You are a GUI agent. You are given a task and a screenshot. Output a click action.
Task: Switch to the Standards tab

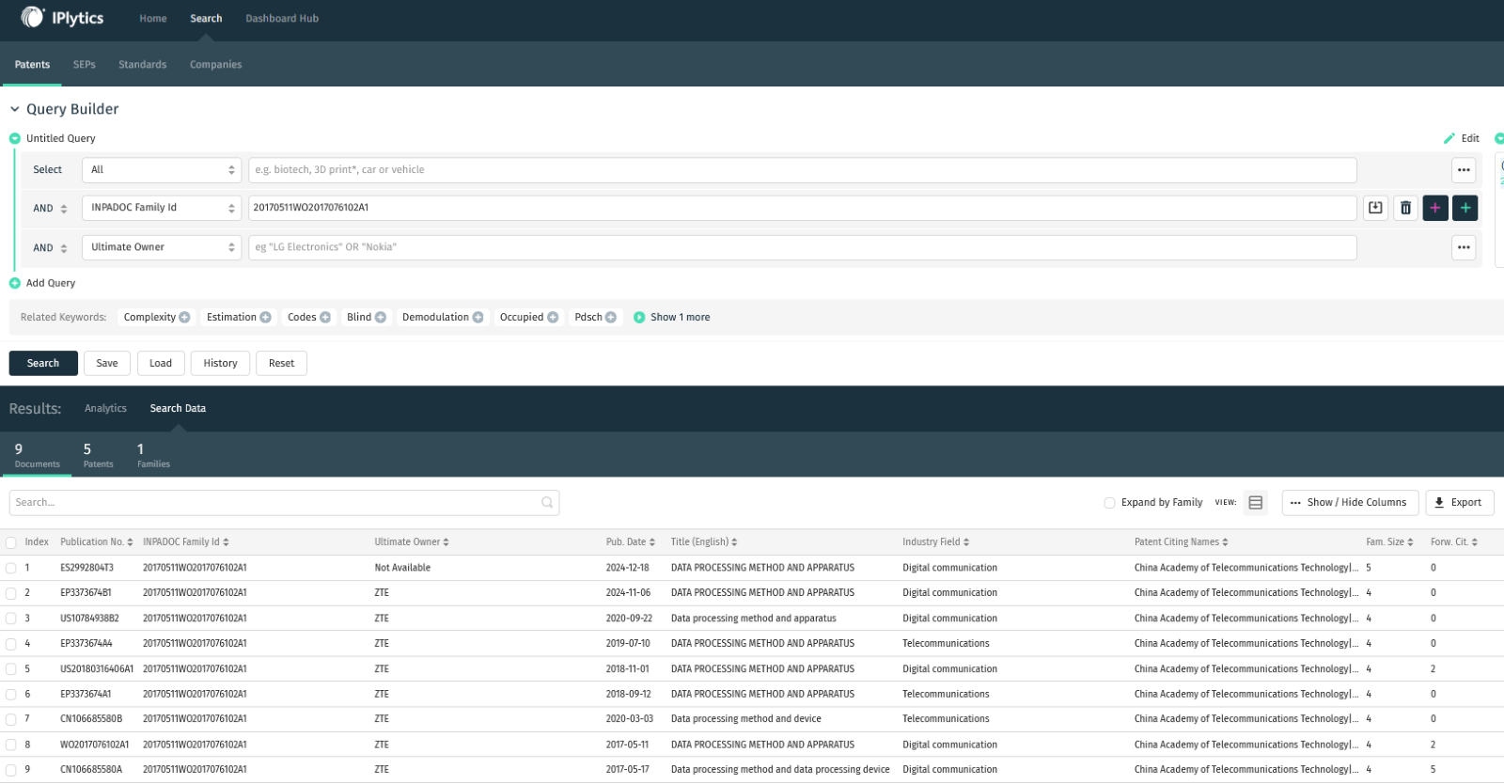pyautogui.click(x=143, y=65)
